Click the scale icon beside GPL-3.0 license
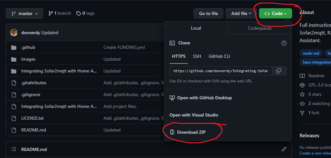The image size is (331, 158). tap(302, 85)
